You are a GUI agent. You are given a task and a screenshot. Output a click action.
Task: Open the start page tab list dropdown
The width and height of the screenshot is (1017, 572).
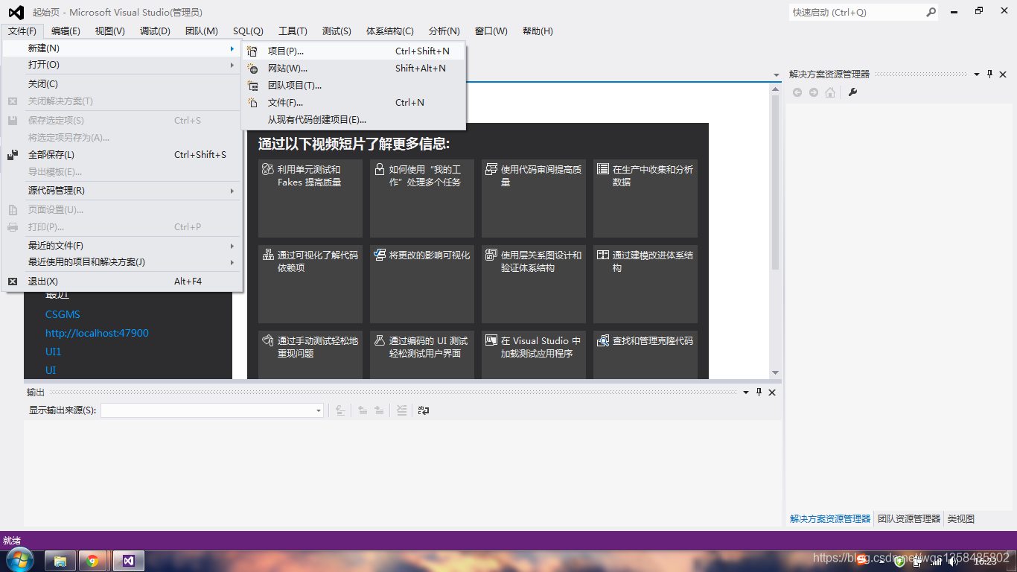(775, 74)
